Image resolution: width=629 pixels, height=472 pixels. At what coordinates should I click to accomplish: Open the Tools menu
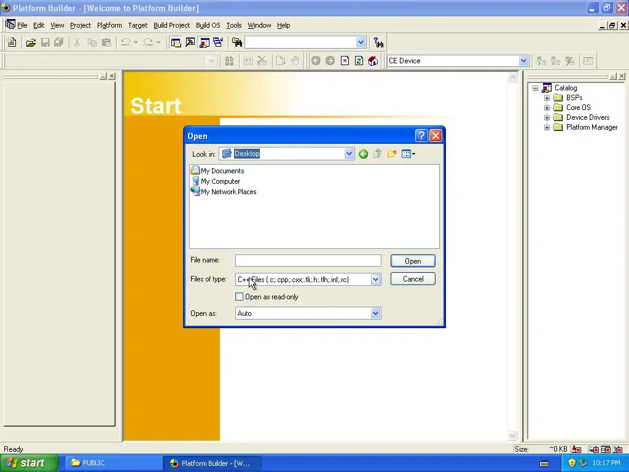tap(234, 25)
